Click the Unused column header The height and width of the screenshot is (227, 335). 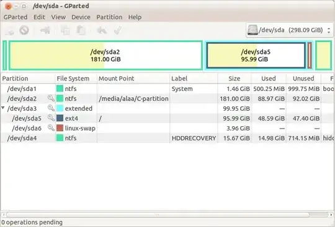pyautogui.click(x=303, y=79)
